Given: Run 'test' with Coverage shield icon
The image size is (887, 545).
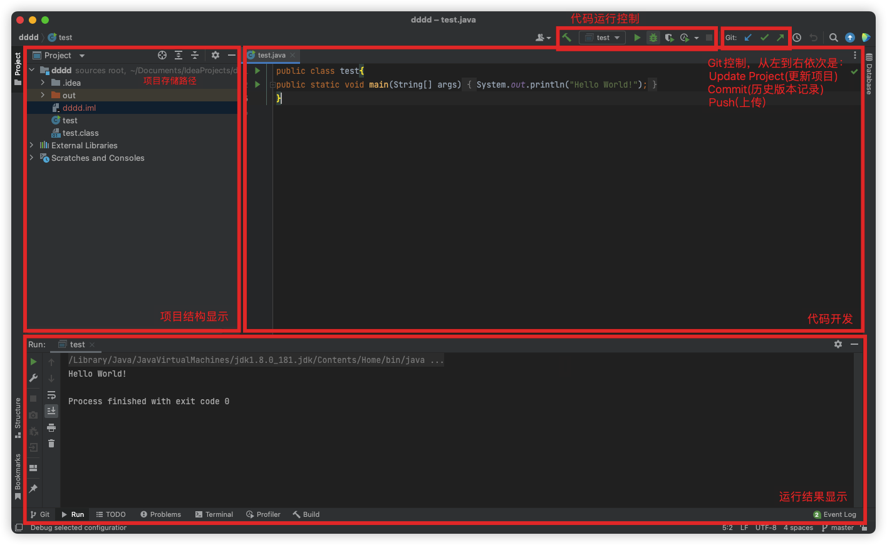Looking at the screenshot, I should pos(669,38).
